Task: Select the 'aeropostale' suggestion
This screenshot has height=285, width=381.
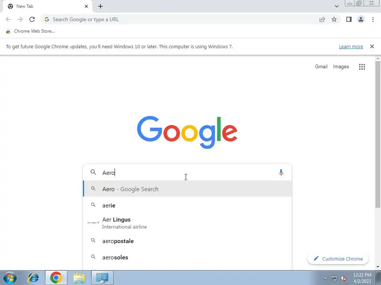Action: point(187,241)
